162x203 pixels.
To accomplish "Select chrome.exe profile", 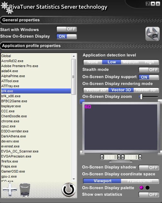I will [x=36, y=121].
